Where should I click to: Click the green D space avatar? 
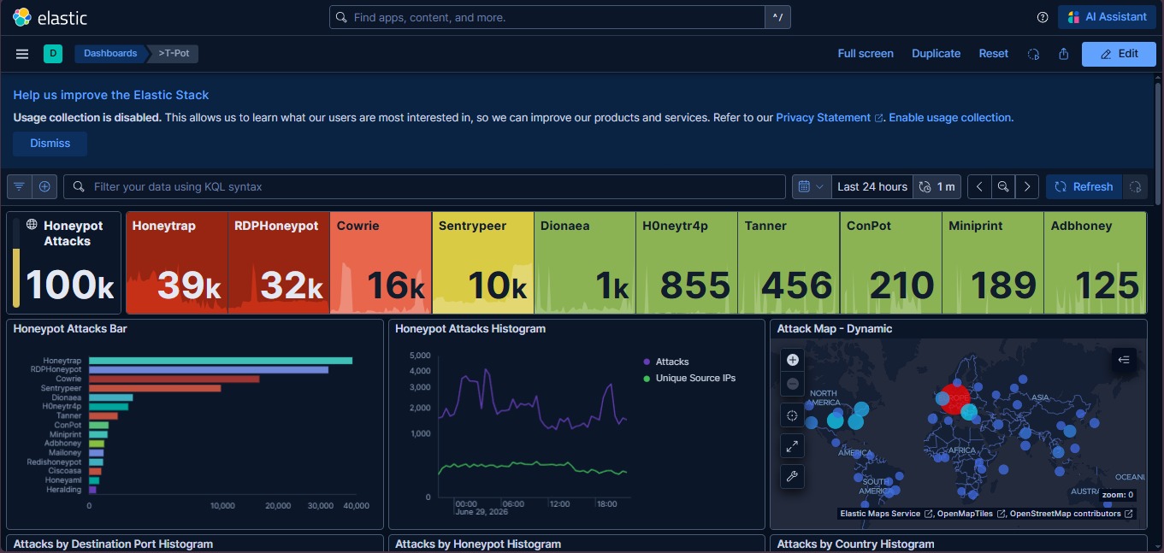[x=53, y=54]
